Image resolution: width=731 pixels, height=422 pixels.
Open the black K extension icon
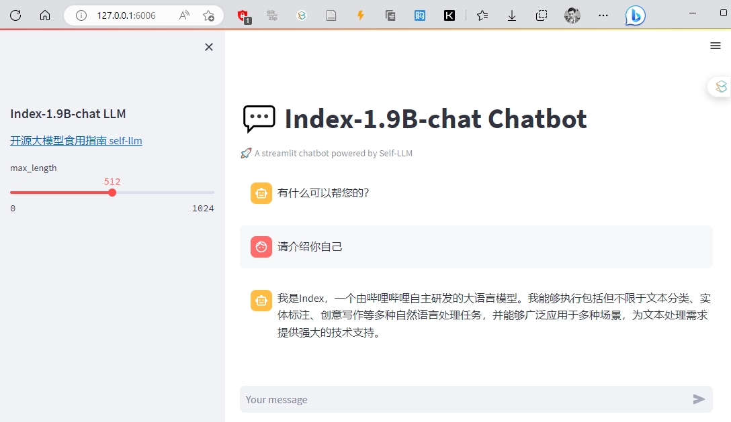(x=449, y=15)
